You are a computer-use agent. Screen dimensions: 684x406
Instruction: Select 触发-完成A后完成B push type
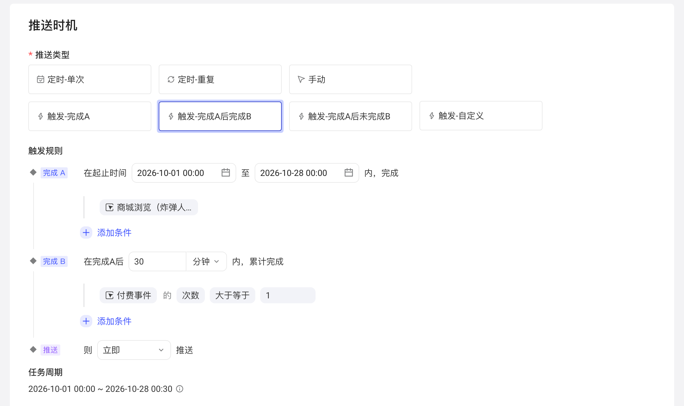220,116
